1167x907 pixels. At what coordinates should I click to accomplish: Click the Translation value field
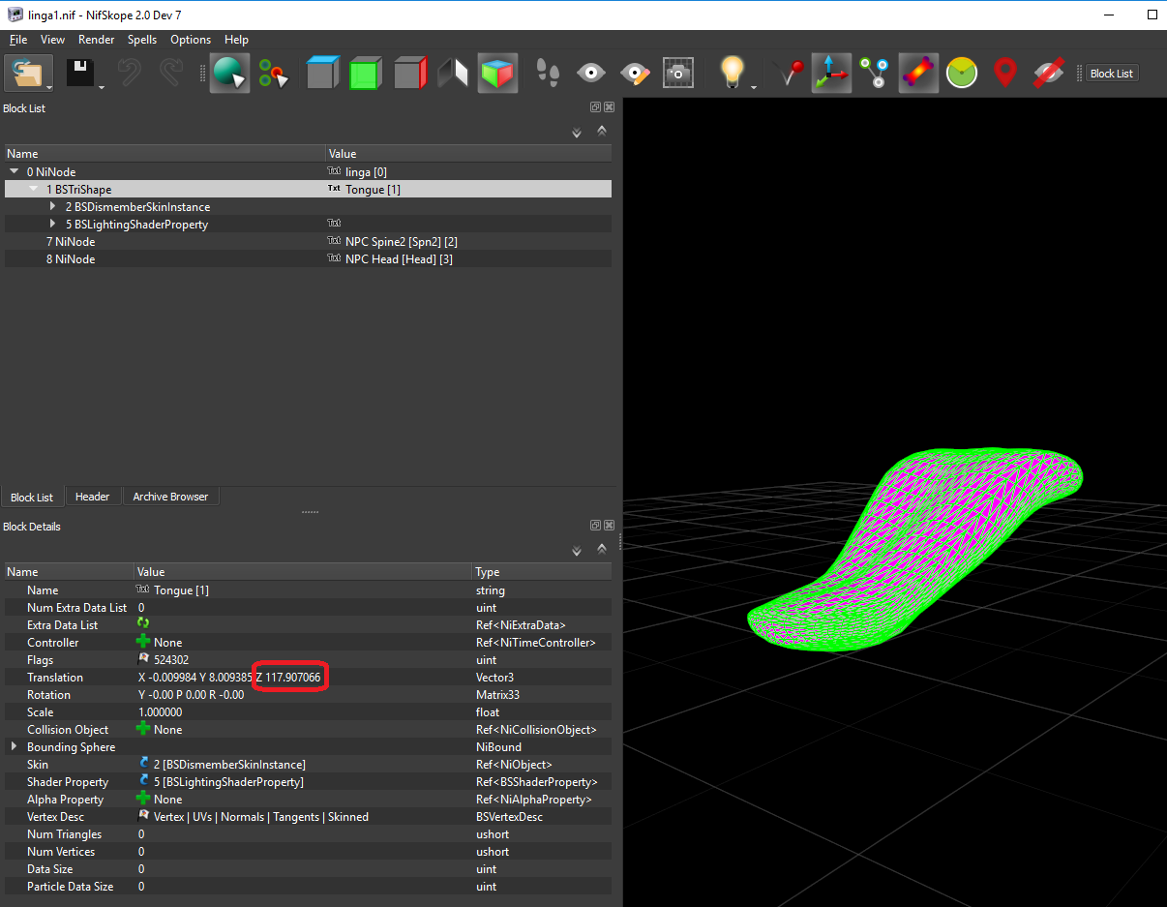pos(303,677)
